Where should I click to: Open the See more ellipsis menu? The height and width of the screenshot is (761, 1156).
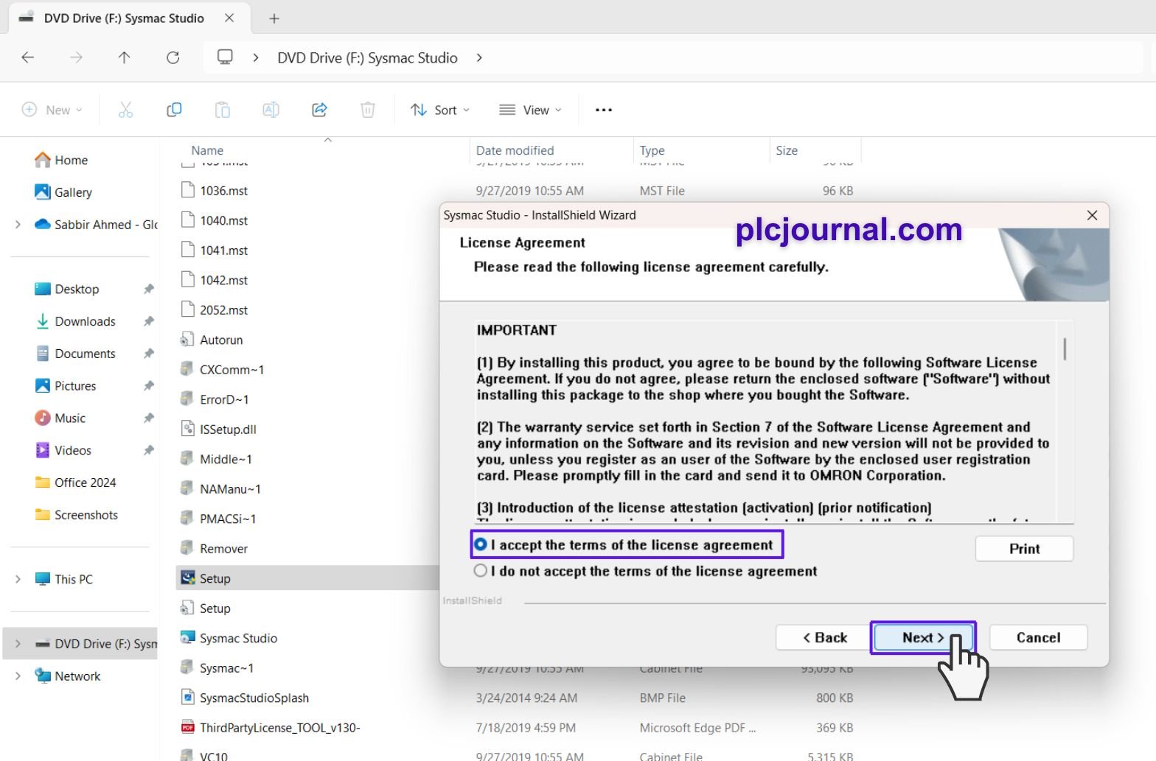coord(603,110)
